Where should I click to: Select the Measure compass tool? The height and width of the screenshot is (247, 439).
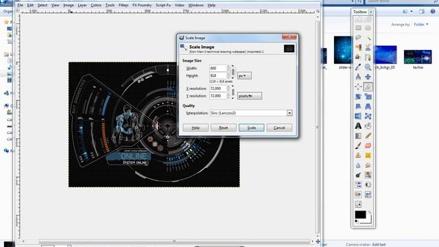[x=358, y=77]
